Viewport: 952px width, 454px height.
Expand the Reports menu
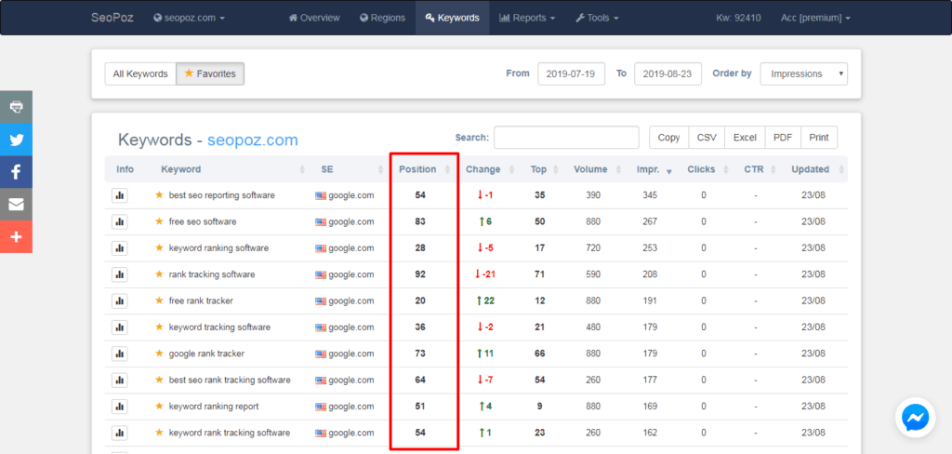(x=527, y=18)
